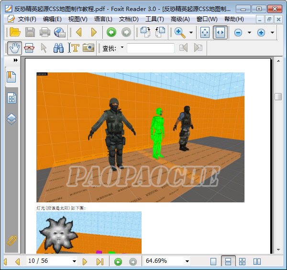Select the arrow selection tool
Image resolution: width=287 pixels, height=270 pixels.
[44, 48]
